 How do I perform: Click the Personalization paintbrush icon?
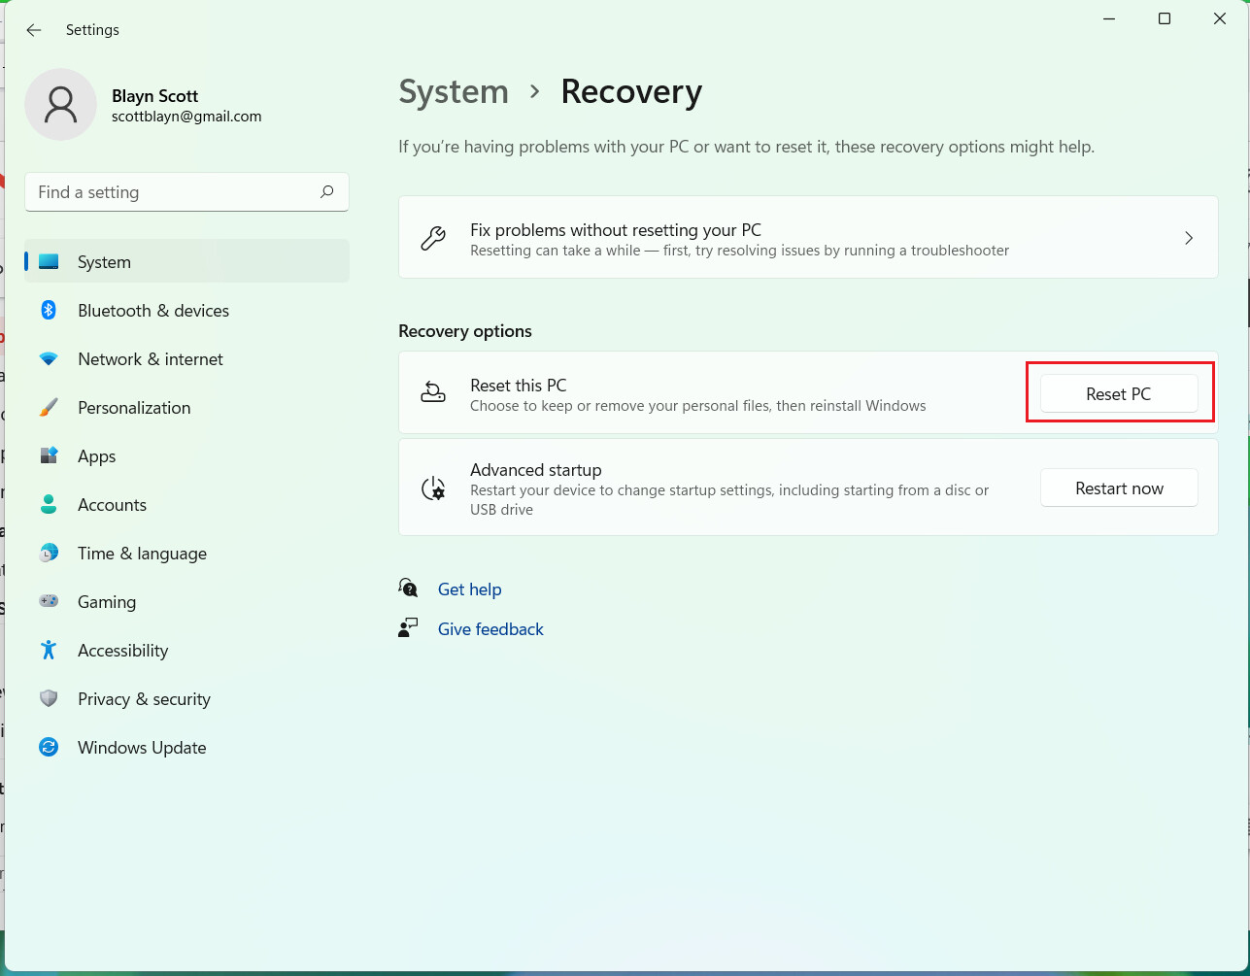(49, 407)
